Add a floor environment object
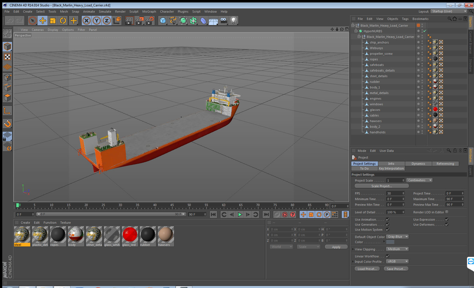 click(x=213, y=20)
